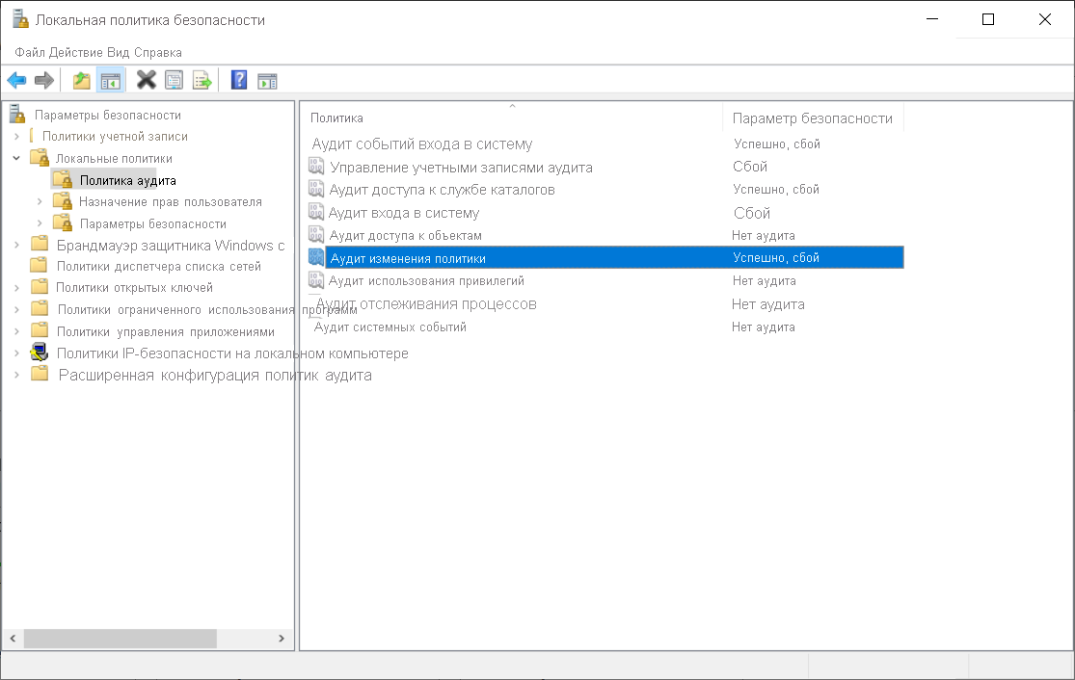This screenshot has width=1075, height=680.
Task: Sort by Параметр безопасности column header
Action: [x=813, y=118]
